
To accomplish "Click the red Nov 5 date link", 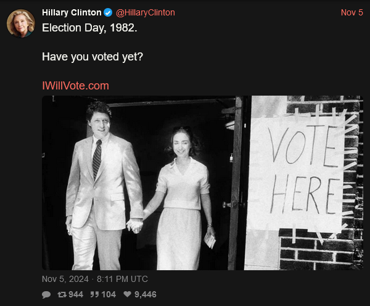I will pos(352,12).
